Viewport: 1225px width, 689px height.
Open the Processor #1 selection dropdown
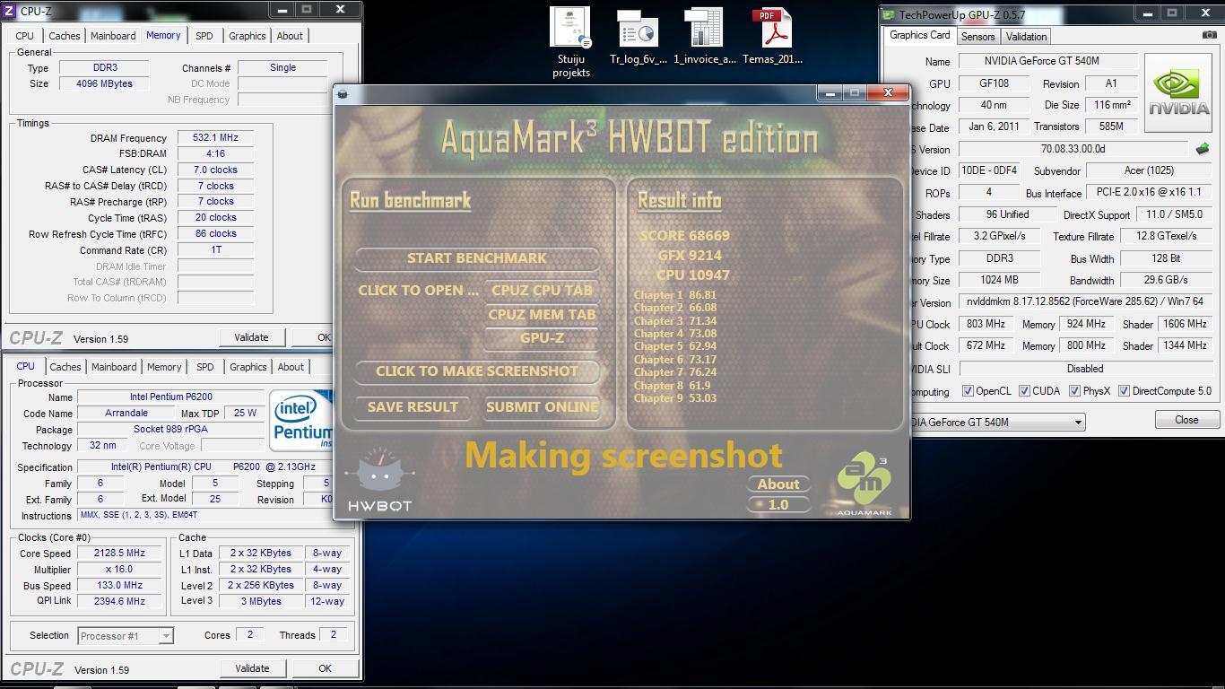pos(125,636)
